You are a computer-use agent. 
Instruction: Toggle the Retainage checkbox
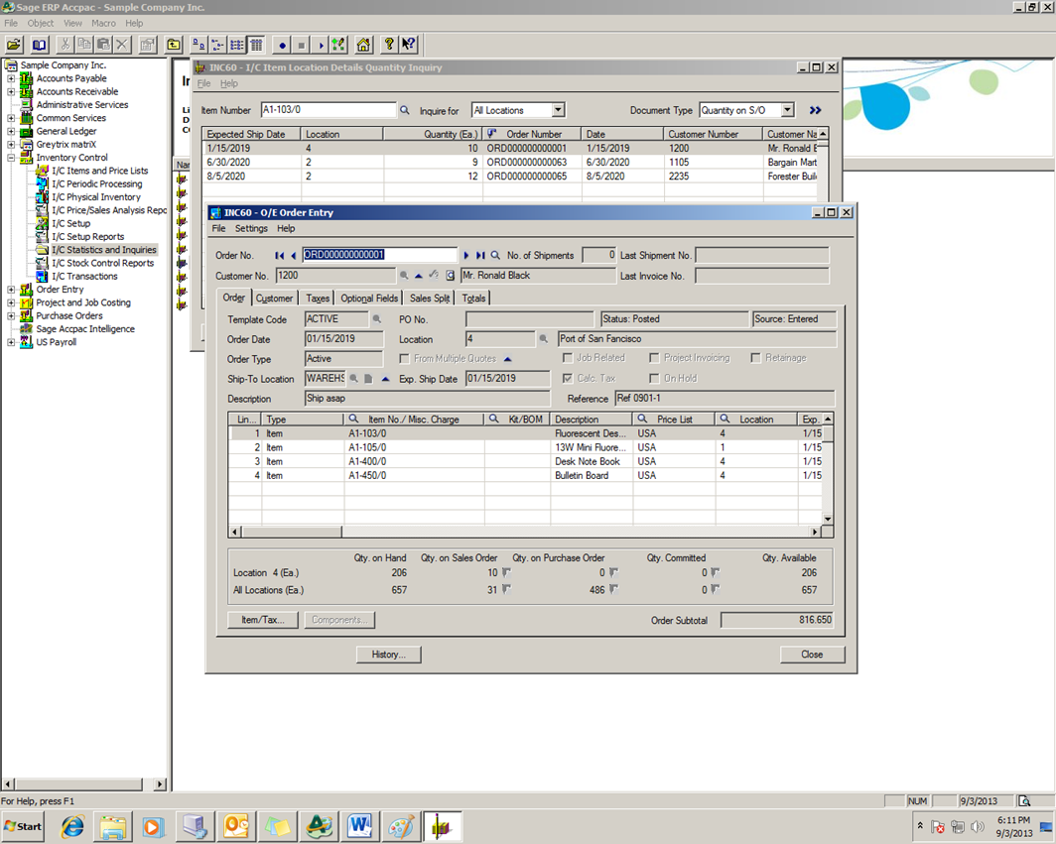tap(755, 358)
